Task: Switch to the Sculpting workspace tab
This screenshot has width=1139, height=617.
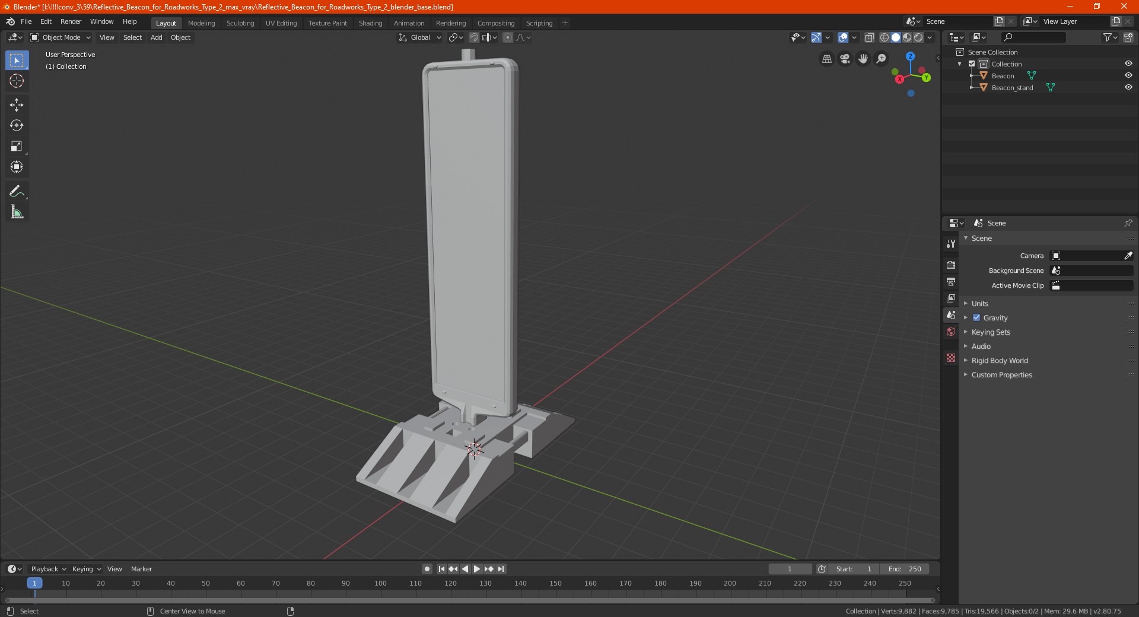Action: pos(240,23)
